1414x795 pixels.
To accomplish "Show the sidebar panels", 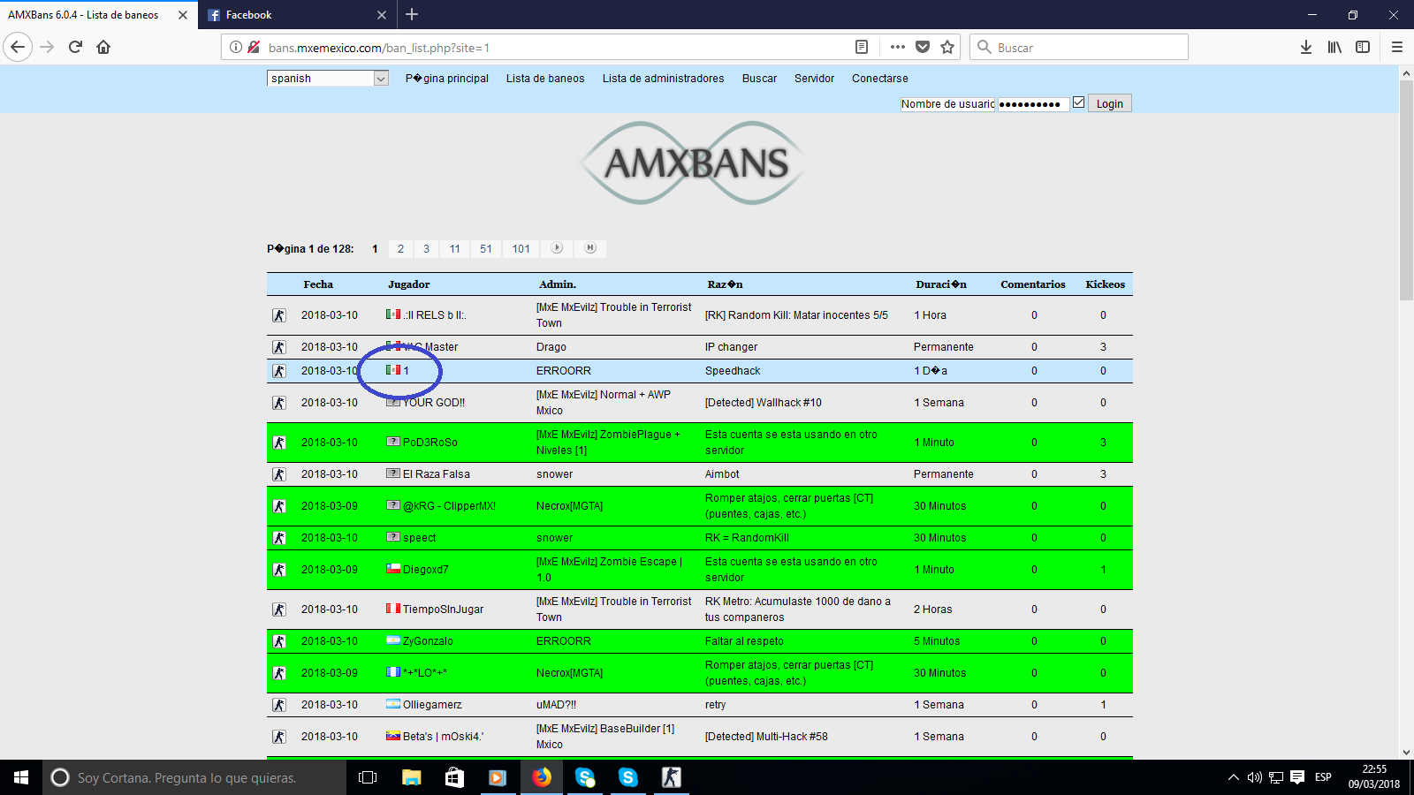I will [x=1363, y=47].
